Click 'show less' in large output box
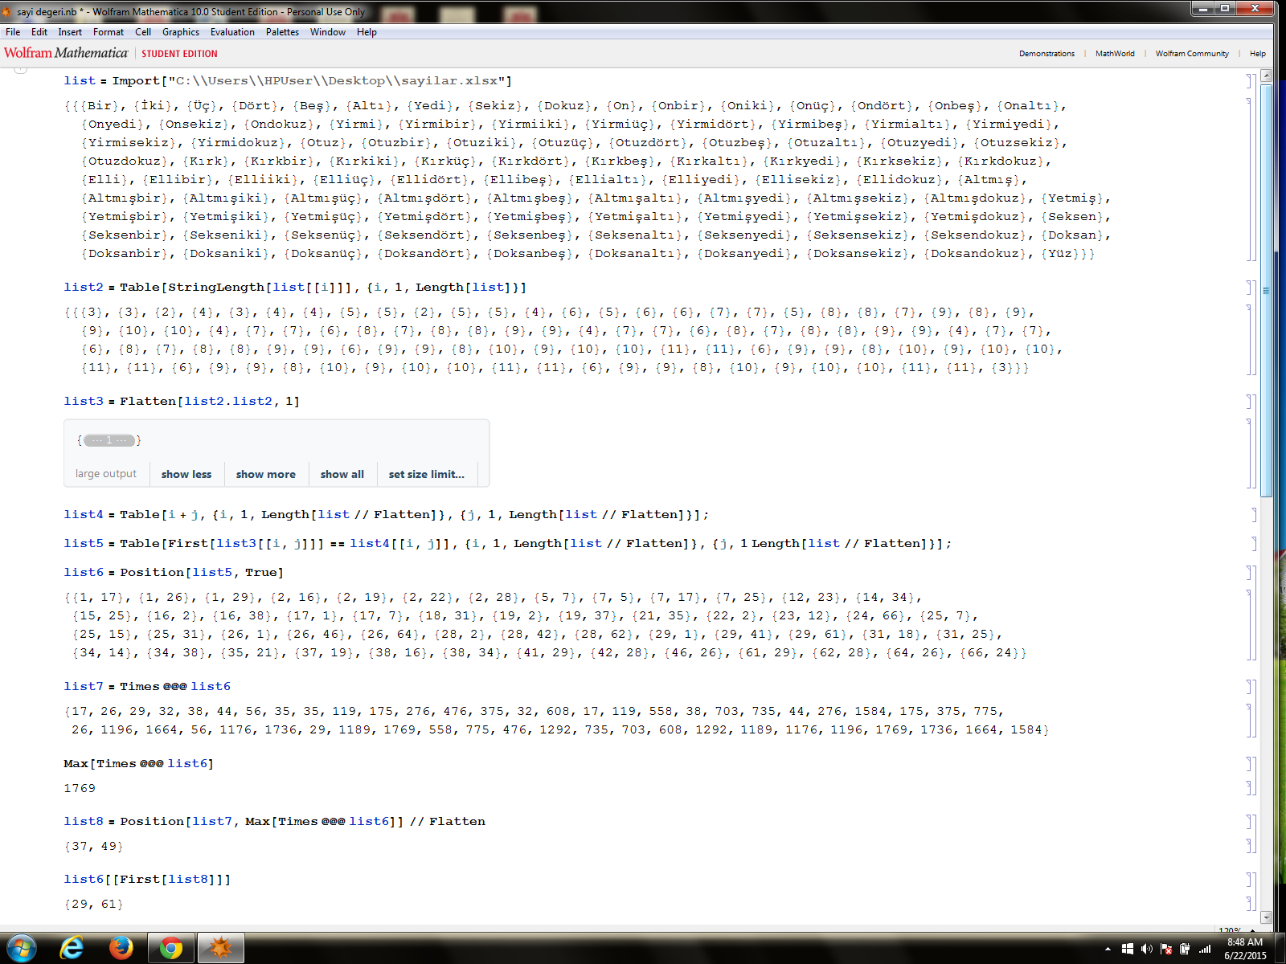The height and width of the screenshot is (964, 1286). (x=186, y=474)
